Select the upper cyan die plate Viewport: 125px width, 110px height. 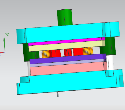pyautogui.click(x=68, y=33)
